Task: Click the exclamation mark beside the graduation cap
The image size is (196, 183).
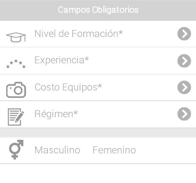Action: [x=25, y=39]
